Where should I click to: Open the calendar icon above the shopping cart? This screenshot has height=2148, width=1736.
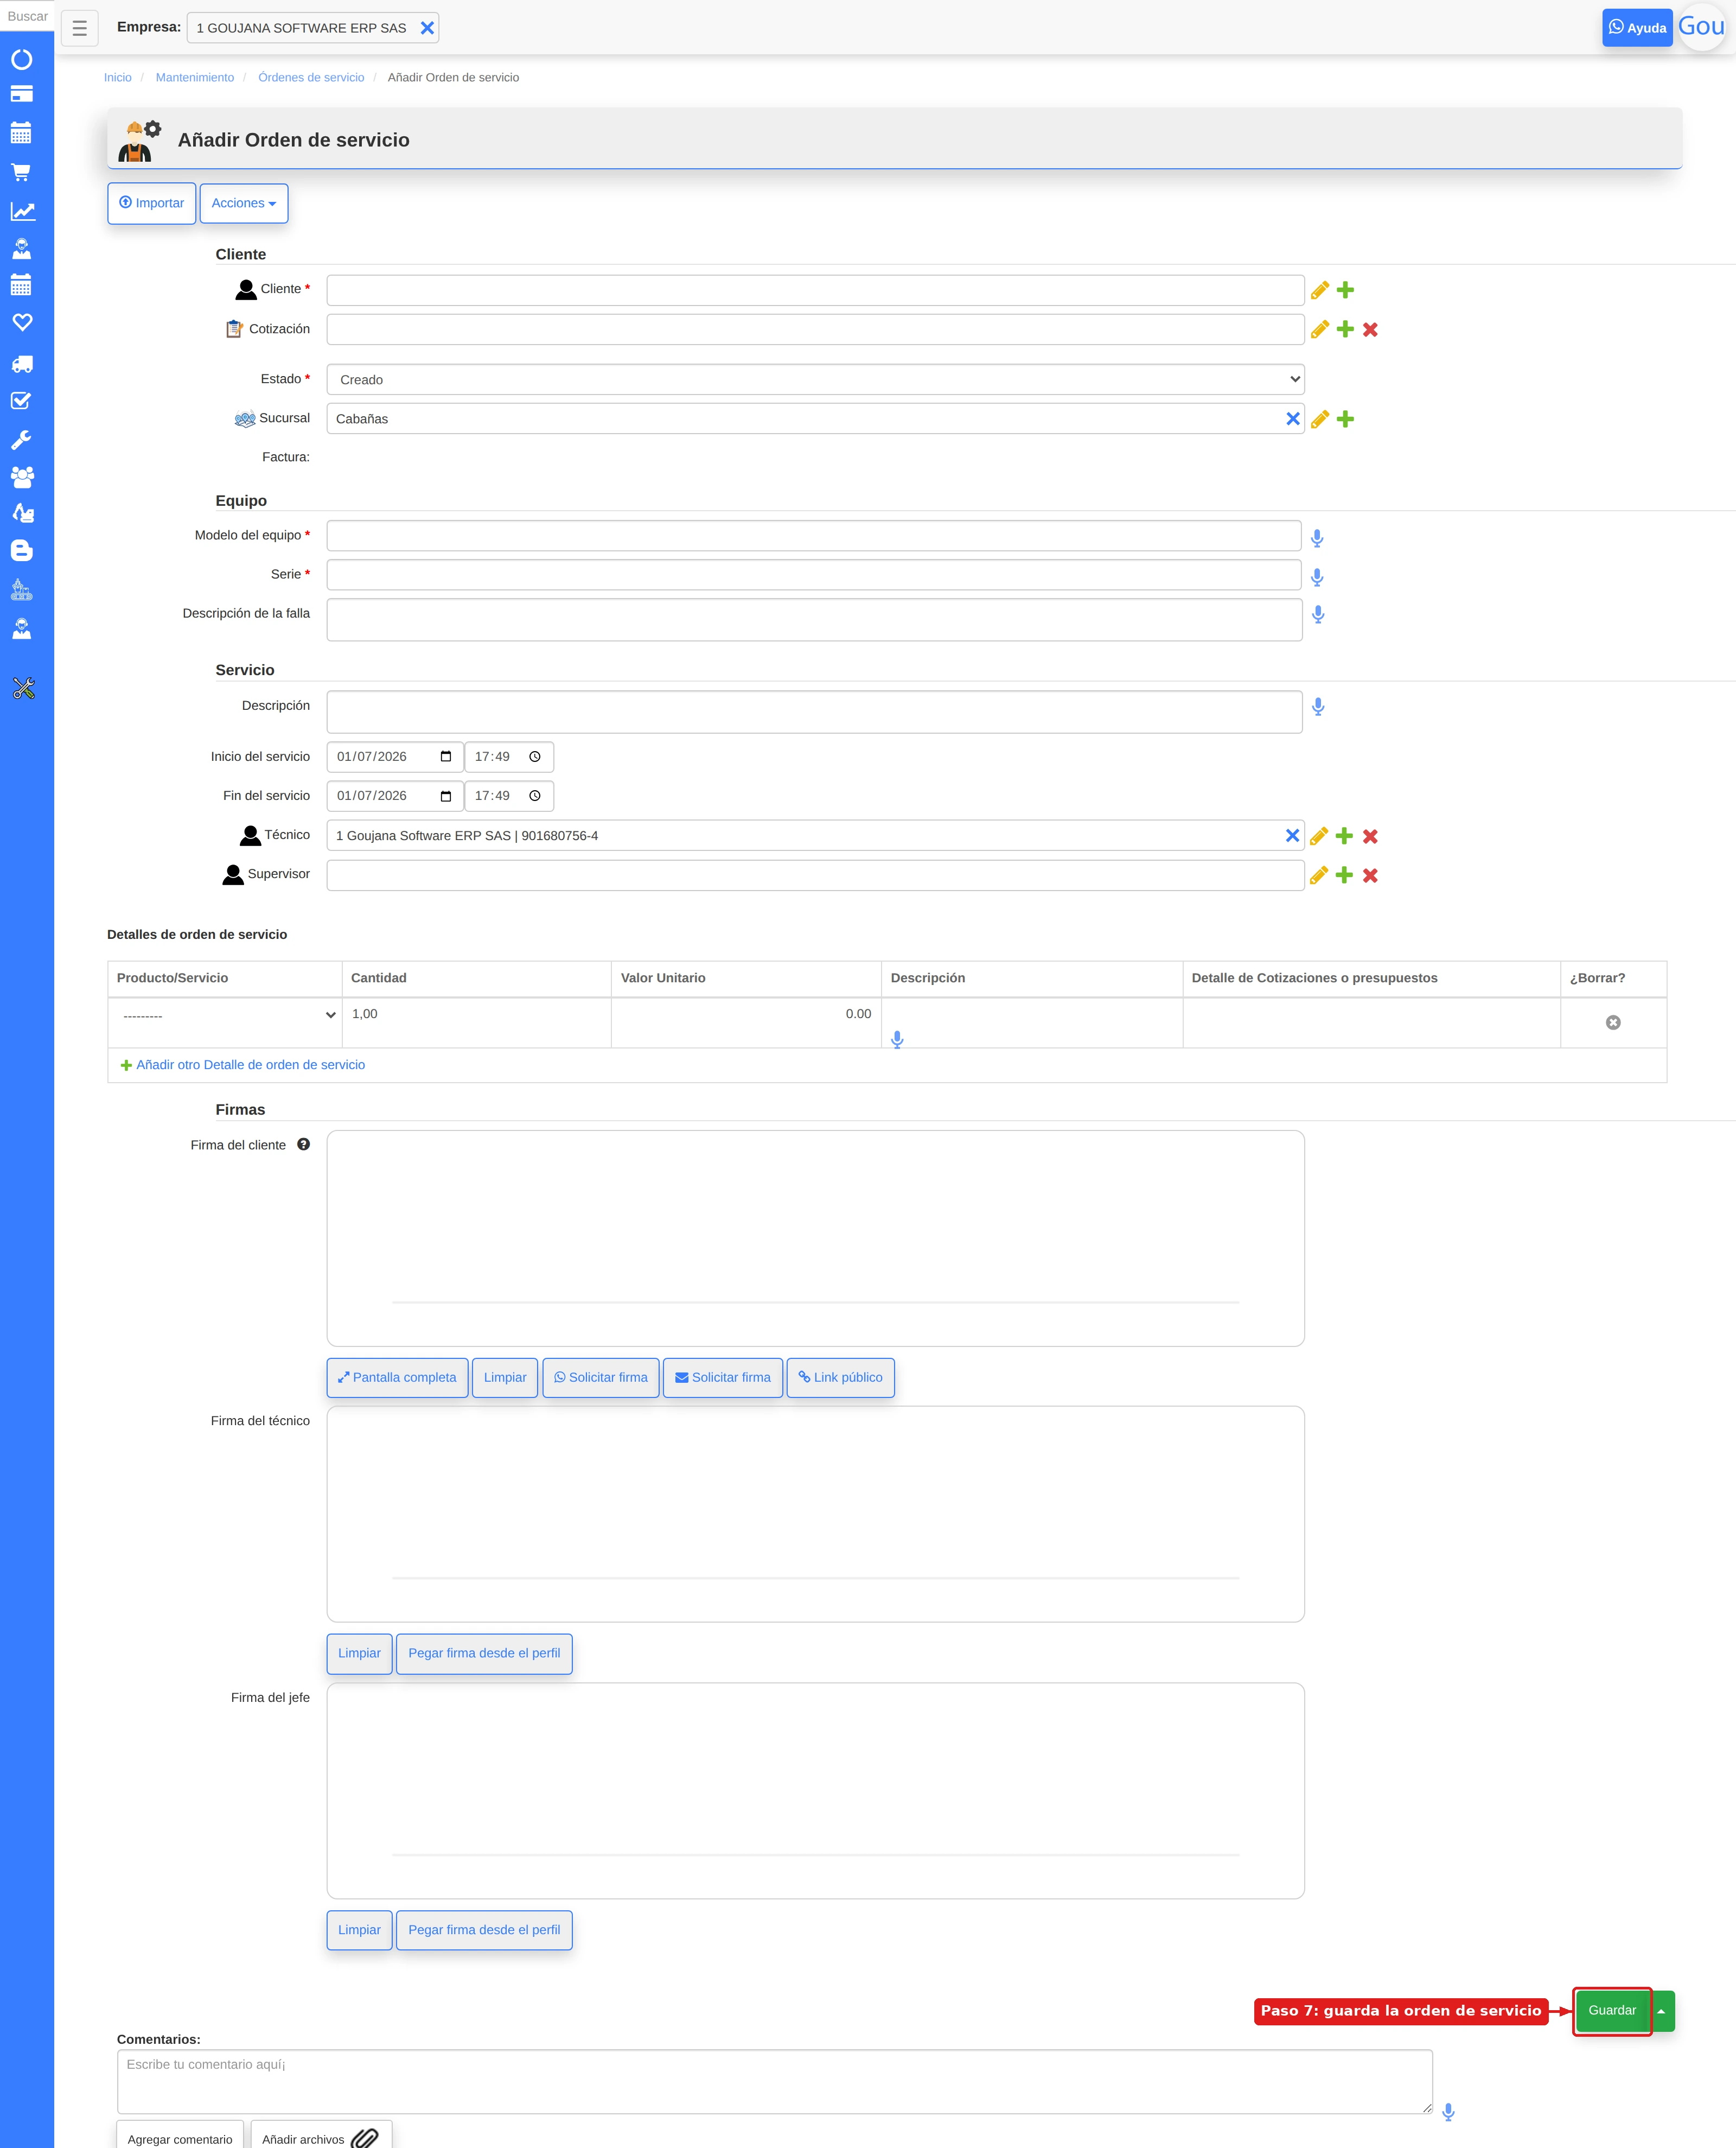click(x=21, y=132)
